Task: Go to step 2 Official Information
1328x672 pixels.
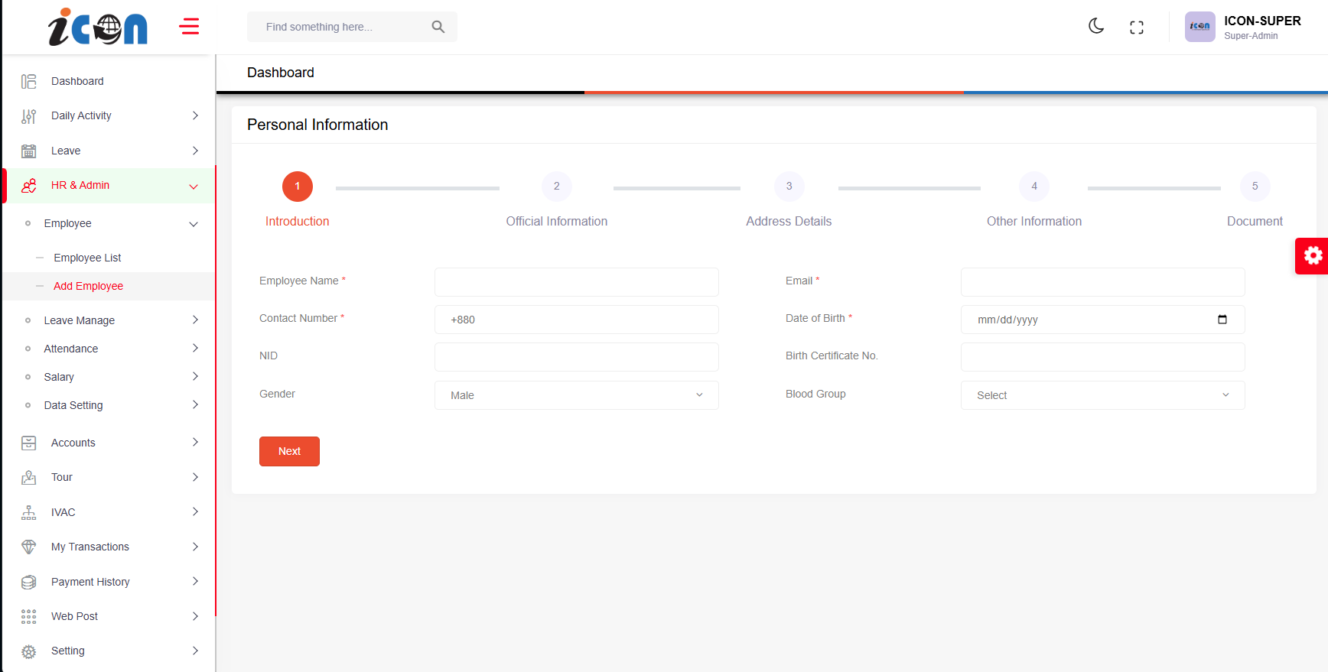Action: point(556,187)
